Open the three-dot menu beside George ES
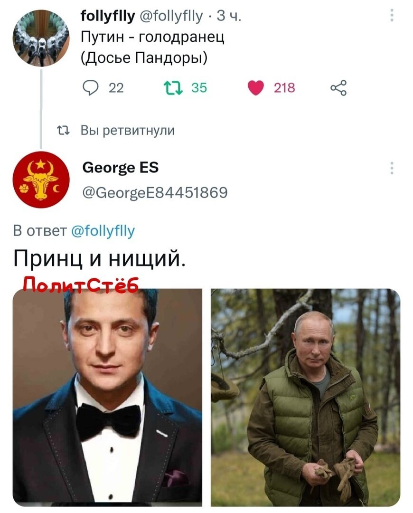The height and width of the screenshot is (513, 413). point(392,168)
